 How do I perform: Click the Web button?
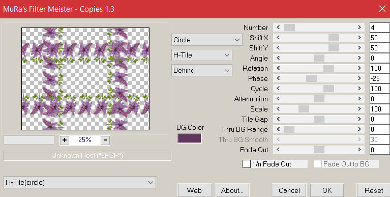[x=195, y=190]
